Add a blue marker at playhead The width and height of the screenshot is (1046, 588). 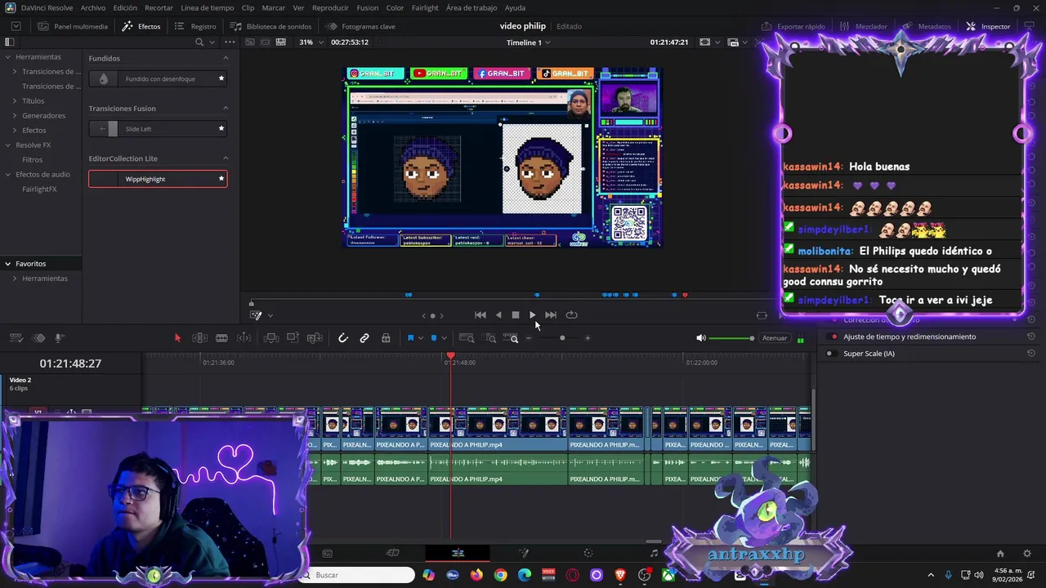point(434,338)
